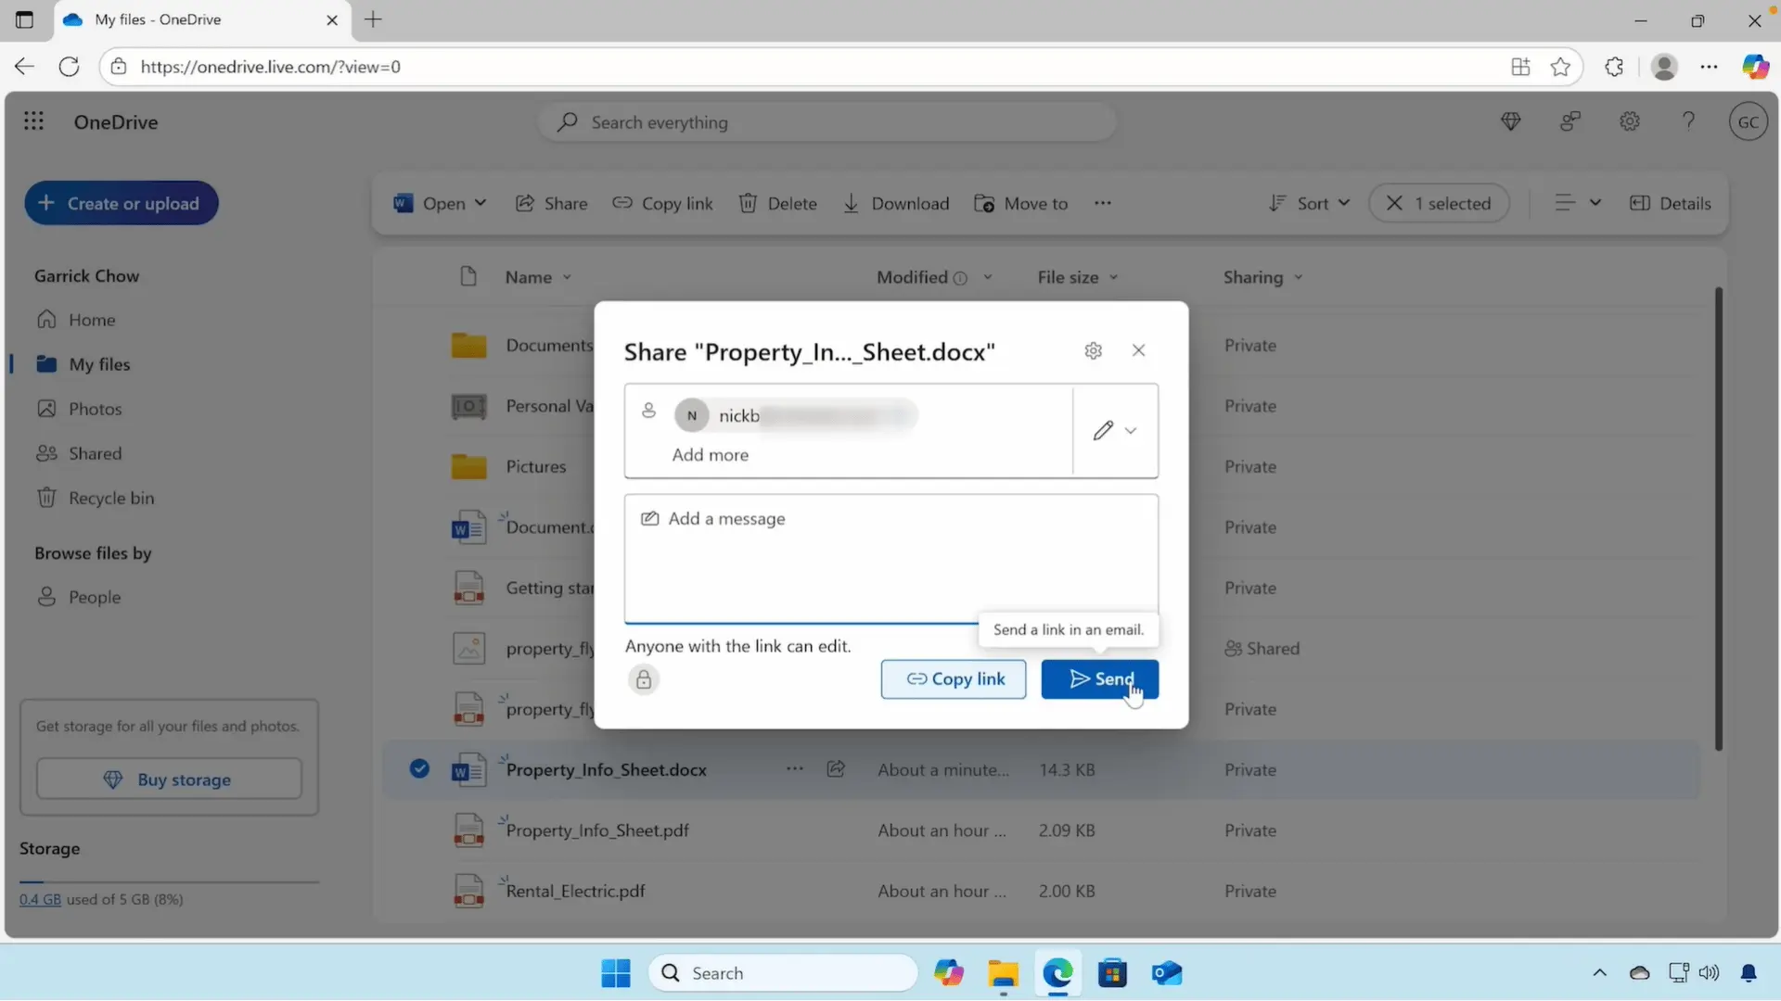This screenshot has height=1001, width=1781.
Task: Click Delete in the command bar
Action: pos(777,204)
